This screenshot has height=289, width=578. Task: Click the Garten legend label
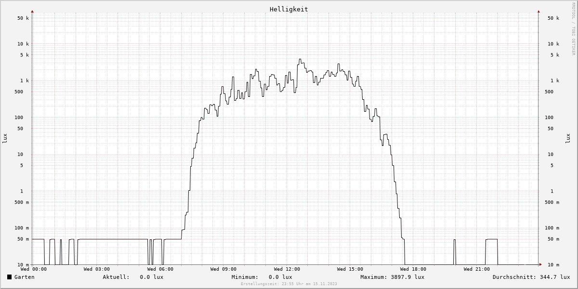click(24, 277)
